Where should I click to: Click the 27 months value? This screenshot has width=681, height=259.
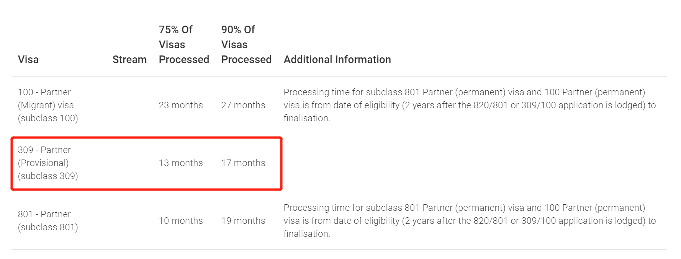[x=243, y=105]
